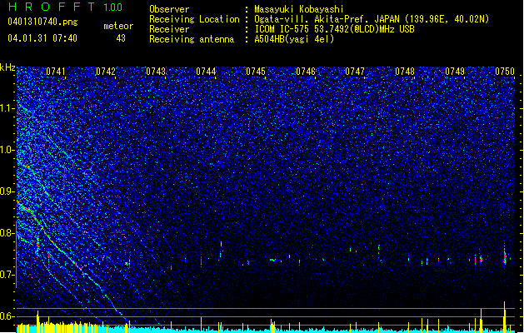
Task: Click the 1.1 kHz frequency tick label
Action: coord(7,108)
